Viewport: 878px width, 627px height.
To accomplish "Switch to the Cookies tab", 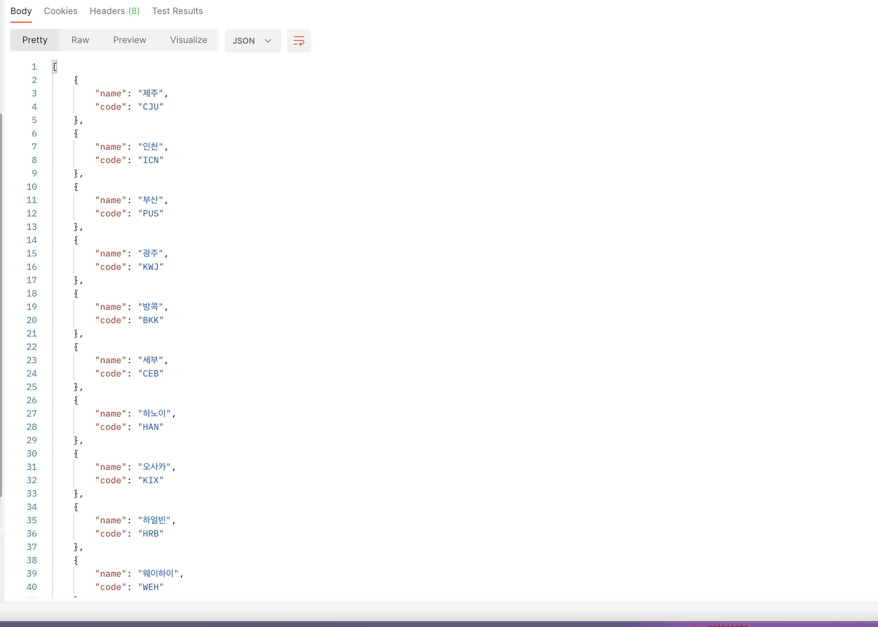I will pos(61,11).
